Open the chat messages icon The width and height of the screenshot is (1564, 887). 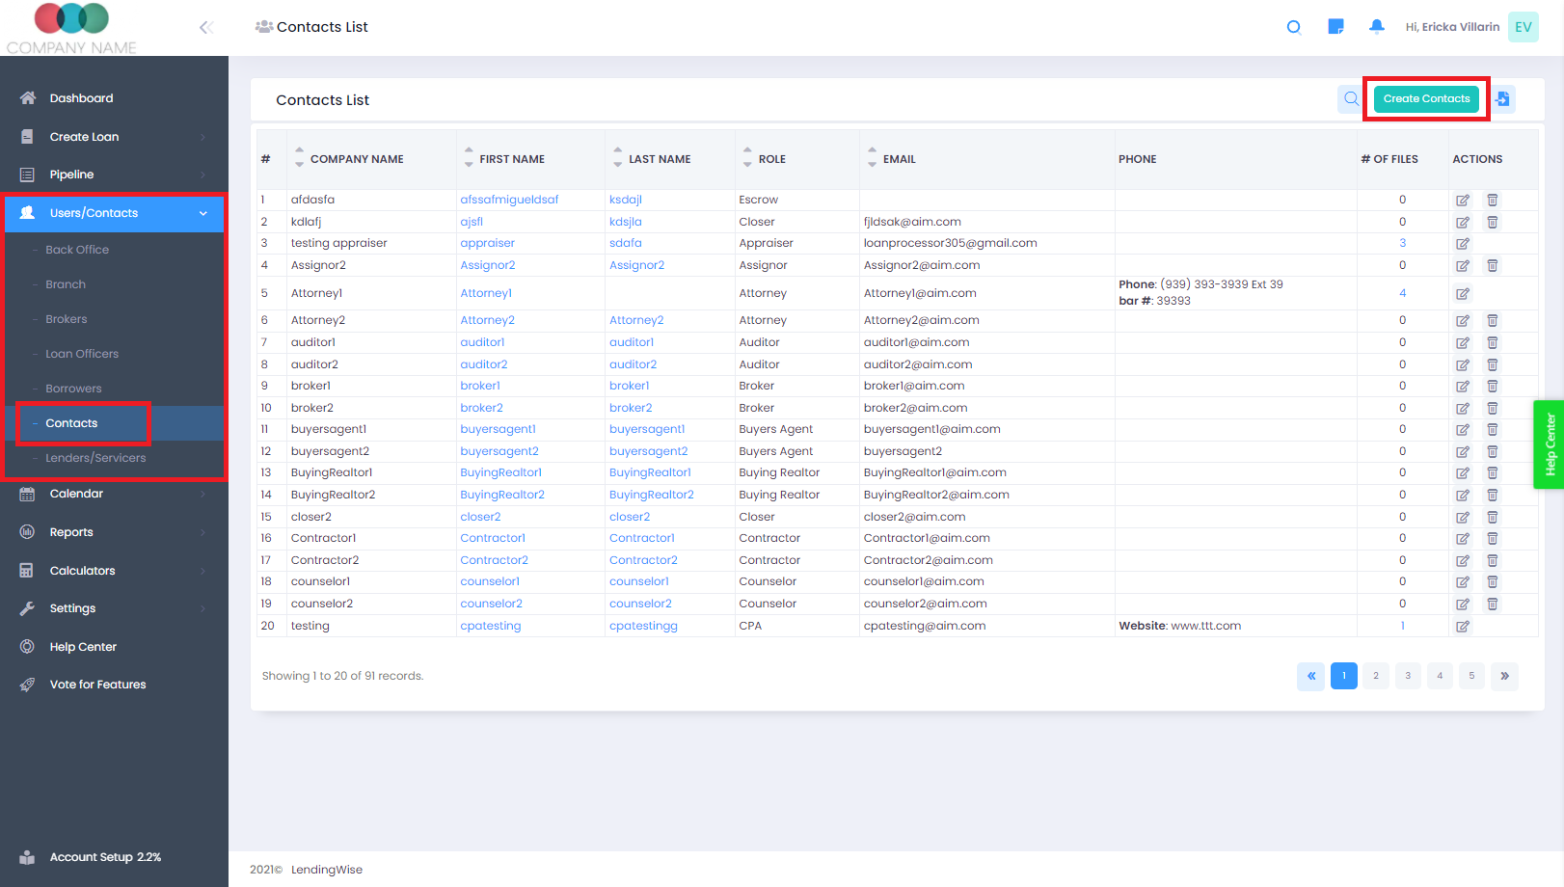point(1335,26)
